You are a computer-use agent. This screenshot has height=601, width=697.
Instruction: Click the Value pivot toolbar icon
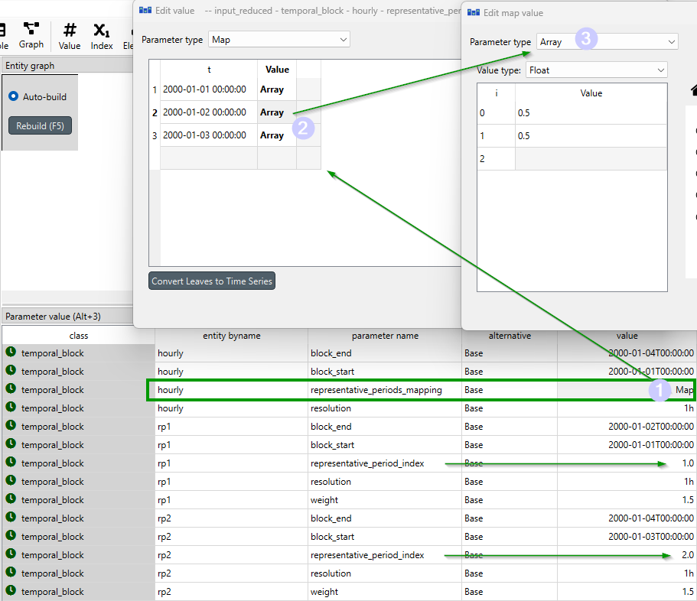point(70,34)
